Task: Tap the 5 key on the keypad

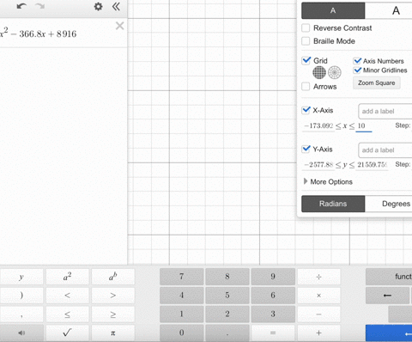Action: (x=227, y=296)
